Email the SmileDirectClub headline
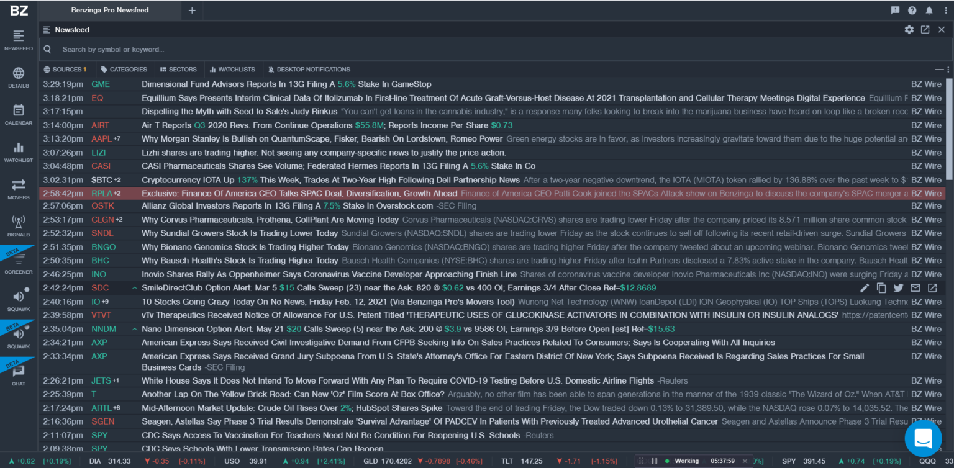Viewport: 954px width, 468px height. [x=915, y=288]
